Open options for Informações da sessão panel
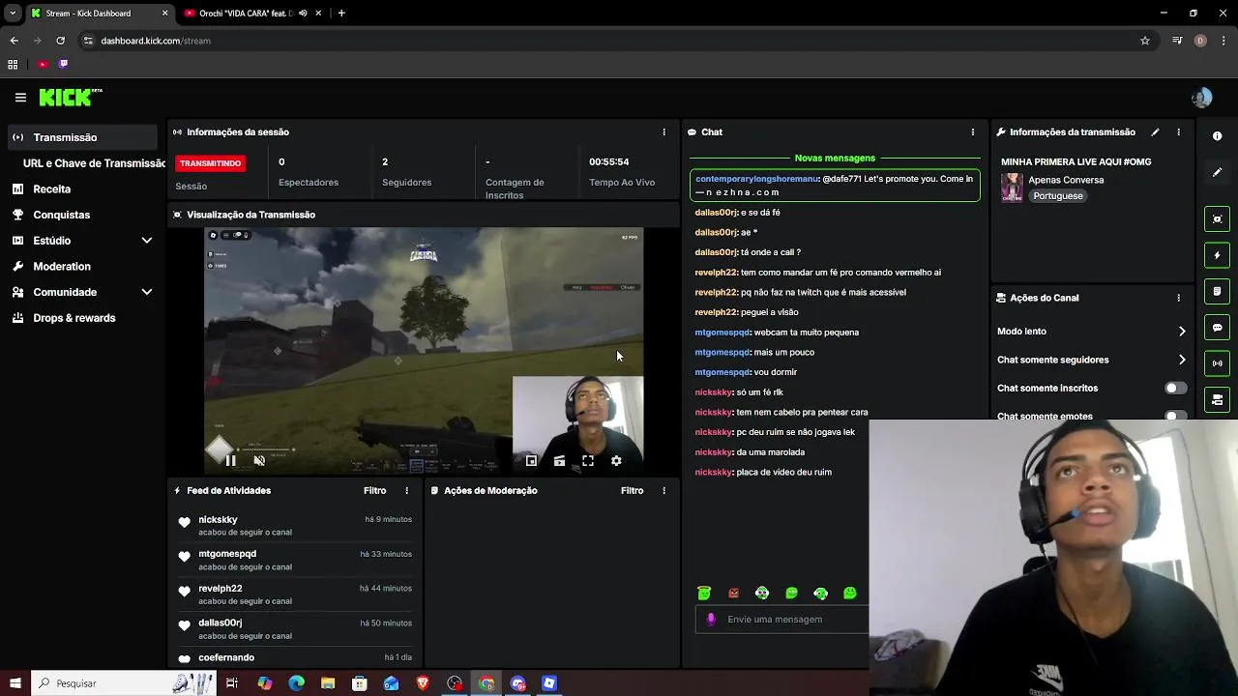This screenshot has width=1238, height=696. 663,132
